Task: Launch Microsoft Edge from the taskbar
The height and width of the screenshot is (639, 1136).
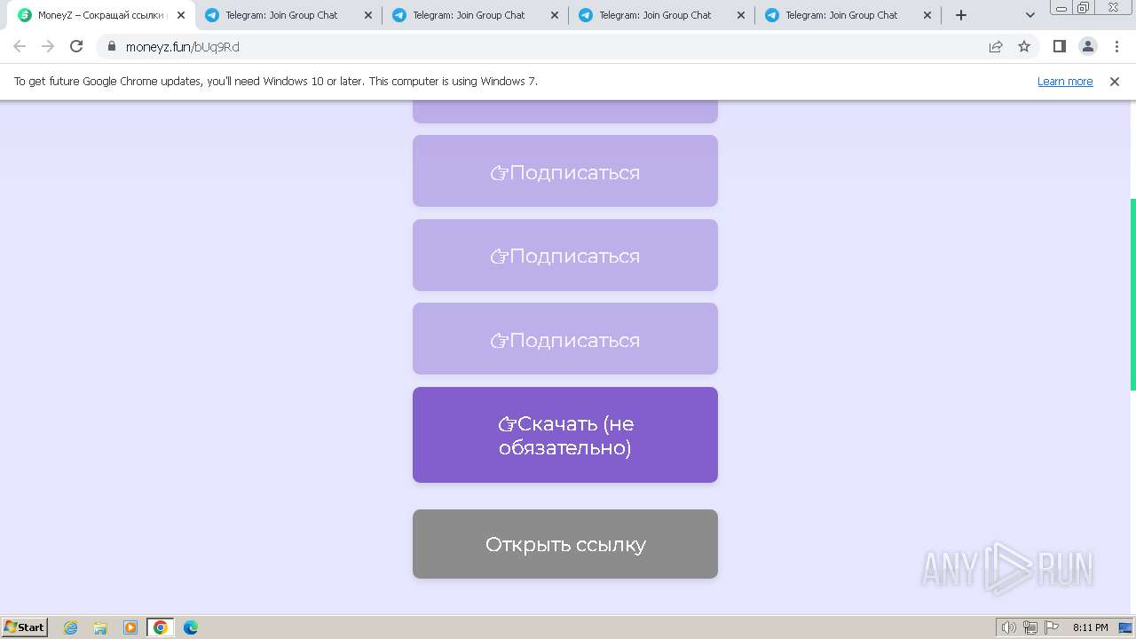Action: click(x=191, y=627)
